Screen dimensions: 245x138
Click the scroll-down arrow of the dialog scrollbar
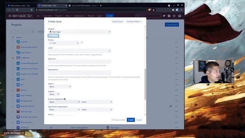145,115
